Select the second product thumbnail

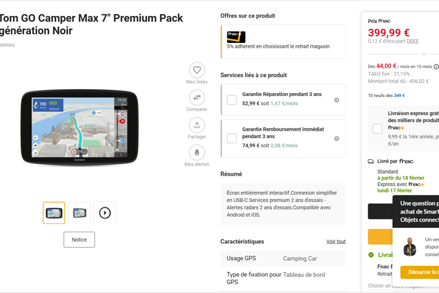(x=79, y=213)
